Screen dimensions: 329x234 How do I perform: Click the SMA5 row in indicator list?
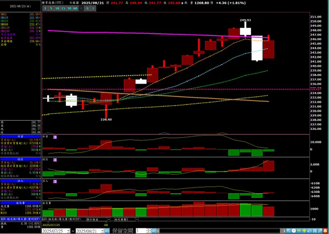[x=20, y=14]
